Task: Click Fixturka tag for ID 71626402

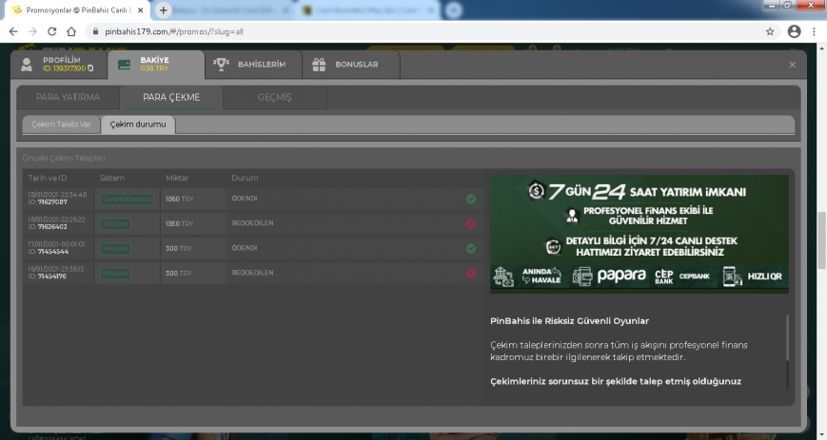Action: click(x=115, y=224)
